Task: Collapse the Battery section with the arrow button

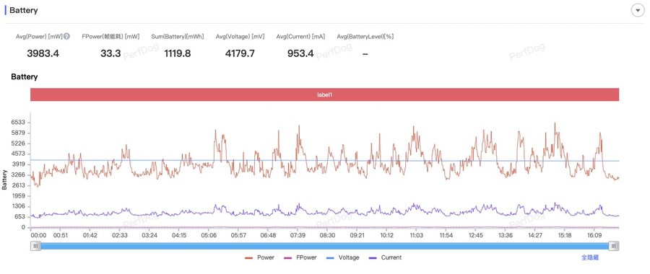Action: coord(638,10)
